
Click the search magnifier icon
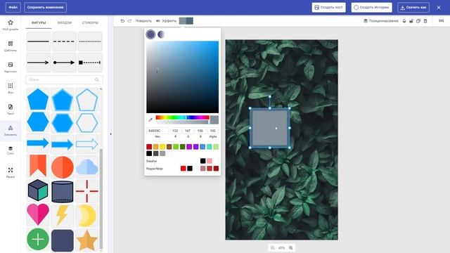tap(97, 79)
